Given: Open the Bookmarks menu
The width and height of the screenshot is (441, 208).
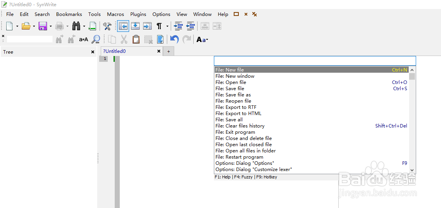Looking at the screenshot, I should pos(69,14).
